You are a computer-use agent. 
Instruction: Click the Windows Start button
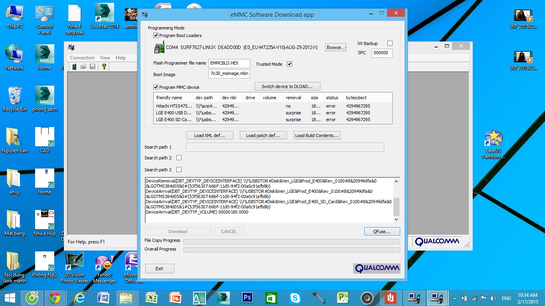[10, 298]
